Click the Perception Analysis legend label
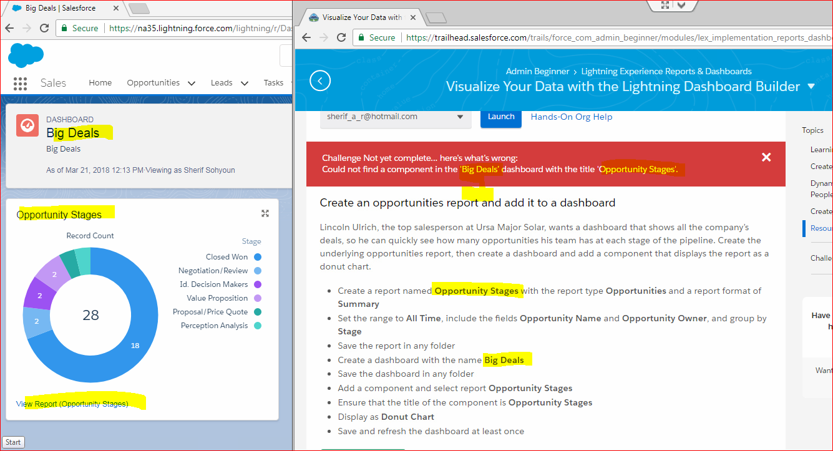This screenshot has width=833, height=451. (x=215, y=326)
